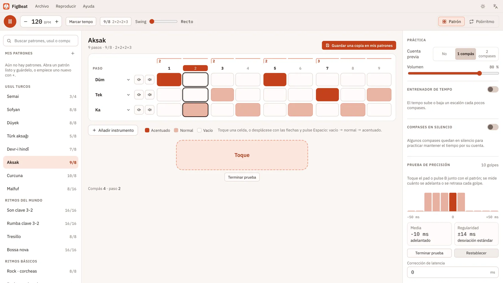Click the speaker icon on the Tek row
The width and height of the screenshot is (503, 283).
tap(150, 95)
